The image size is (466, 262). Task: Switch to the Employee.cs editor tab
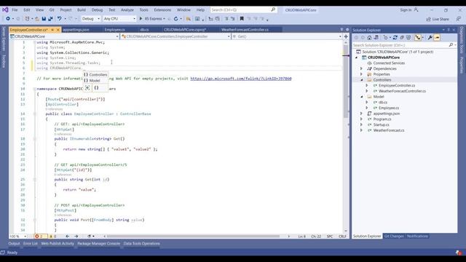point(115,30)
